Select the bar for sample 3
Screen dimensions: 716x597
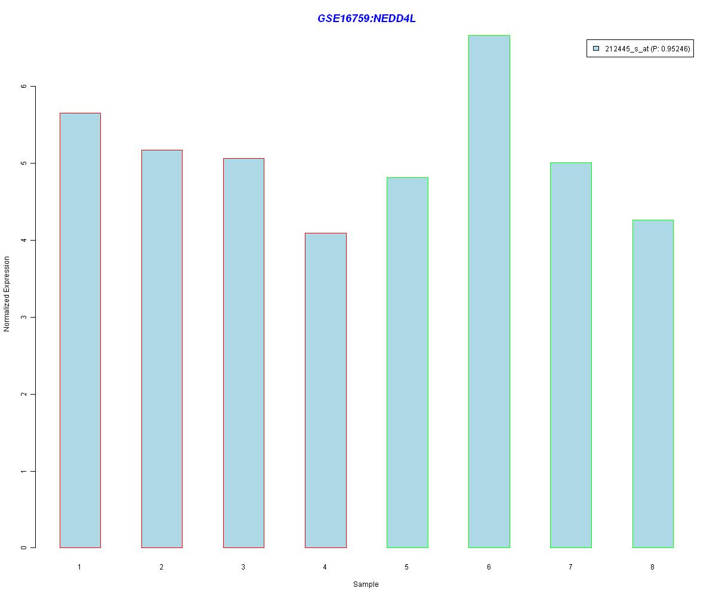pos(243,353)
